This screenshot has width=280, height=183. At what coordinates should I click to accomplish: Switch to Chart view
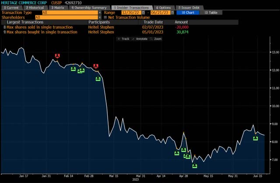[188, 13]
